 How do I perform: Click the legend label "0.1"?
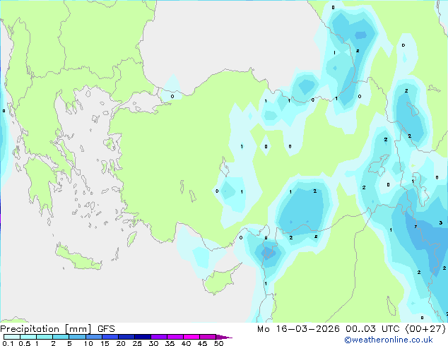[x=8, y=343]
